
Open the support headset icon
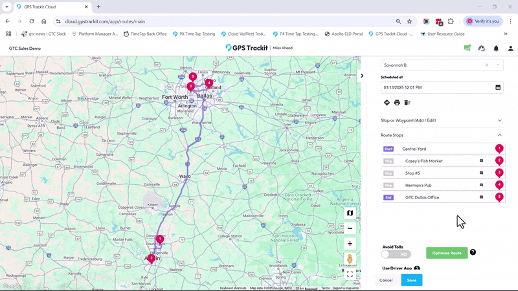pos(481,48)
